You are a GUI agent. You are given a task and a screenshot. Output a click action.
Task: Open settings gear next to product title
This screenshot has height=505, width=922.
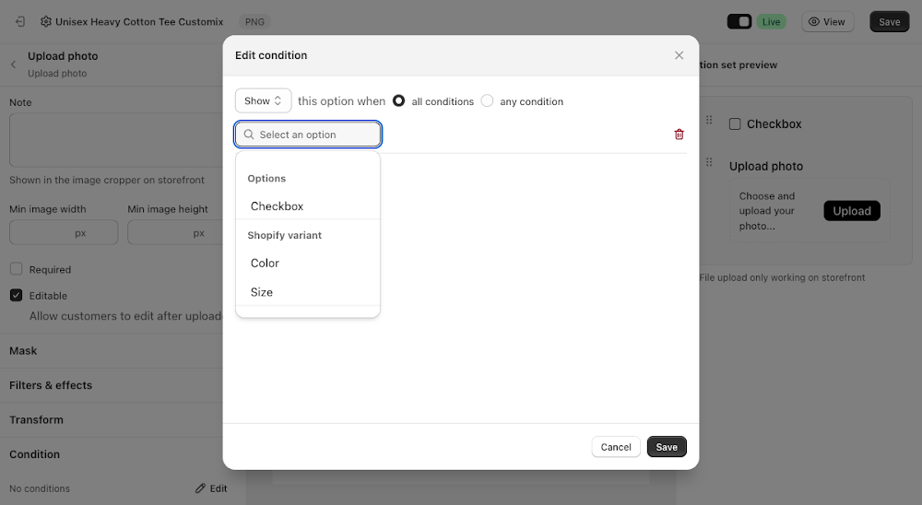pos(46,22)
